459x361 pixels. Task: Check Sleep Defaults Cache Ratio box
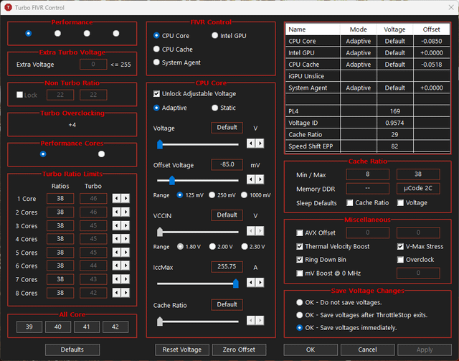tap(350, 203)
